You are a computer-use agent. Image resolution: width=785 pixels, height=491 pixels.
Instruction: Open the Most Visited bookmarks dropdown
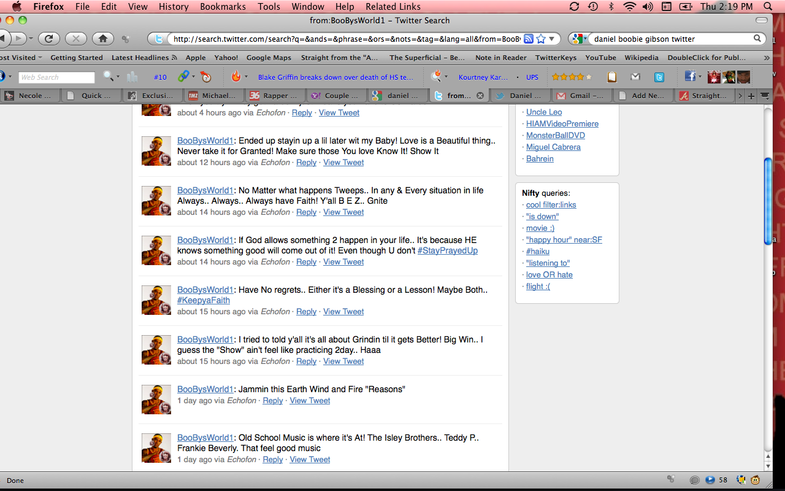[x=21, y=58]
